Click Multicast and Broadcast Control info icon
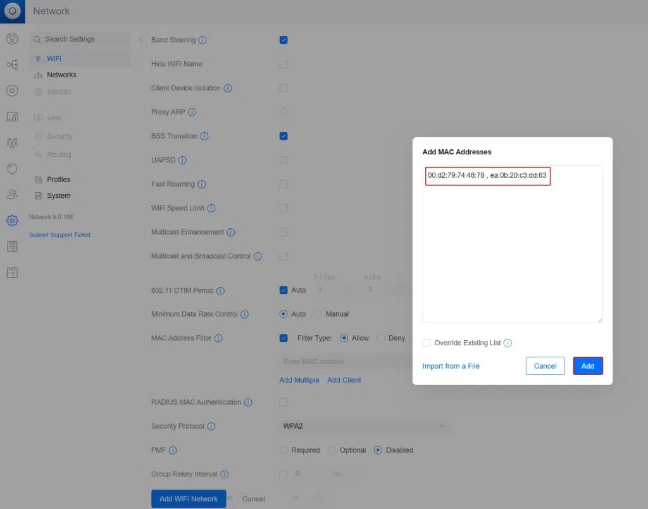This screenshot has width=648, height=509. click(258, 256)
